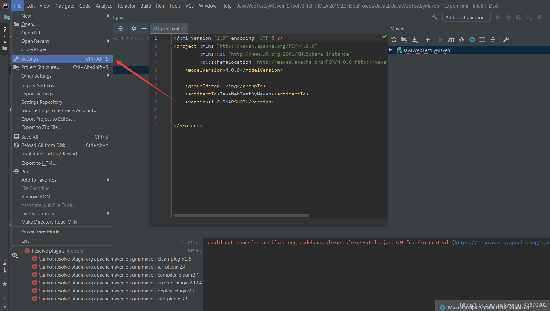Viewport: 550px width, 311px height.
Task: Click the Debug bug icon
Action: (x=509, y=17)
